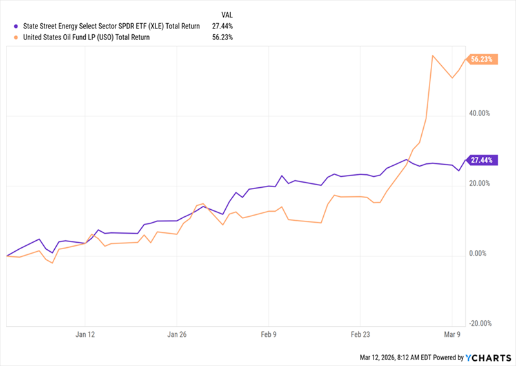Click the 27.44% value in the legend

tap(221, 26)
